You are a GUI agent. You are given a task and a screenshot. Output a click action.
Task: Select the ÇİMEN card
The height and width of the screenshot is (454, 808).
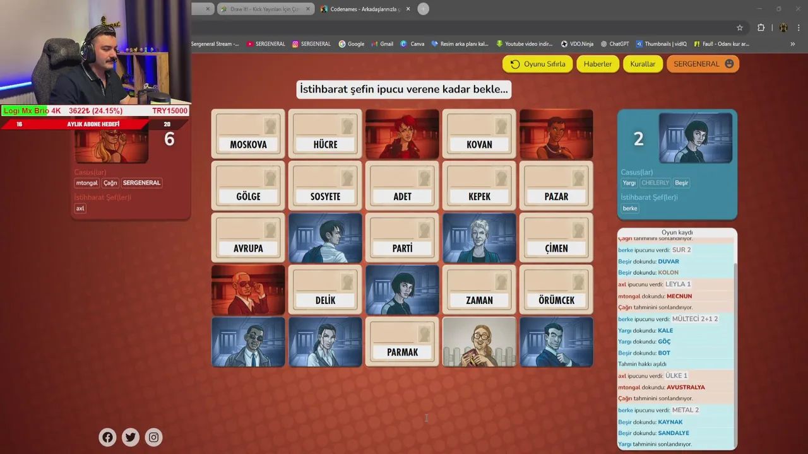coord(556,238)
